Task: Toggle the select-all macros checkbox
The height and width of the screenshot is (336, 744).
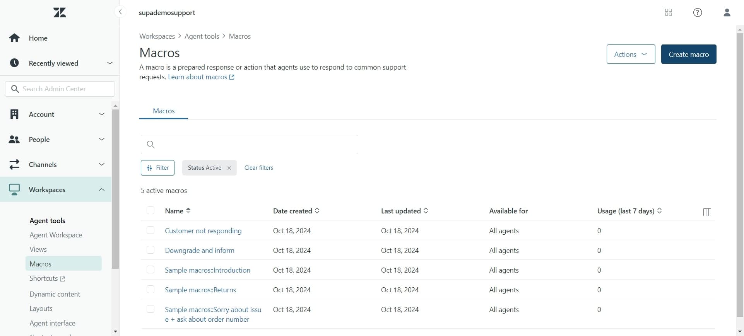Action: point(151,210)
